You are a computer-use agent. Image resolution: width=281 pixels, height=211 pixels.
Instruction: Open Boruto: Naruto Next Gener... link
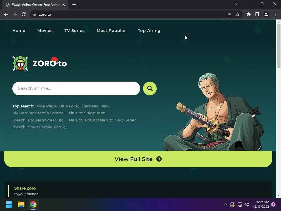[x=111, y=120]
